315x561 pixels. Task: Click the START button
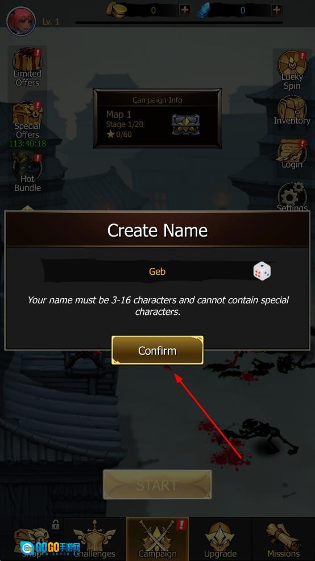(x=157, y=485)
